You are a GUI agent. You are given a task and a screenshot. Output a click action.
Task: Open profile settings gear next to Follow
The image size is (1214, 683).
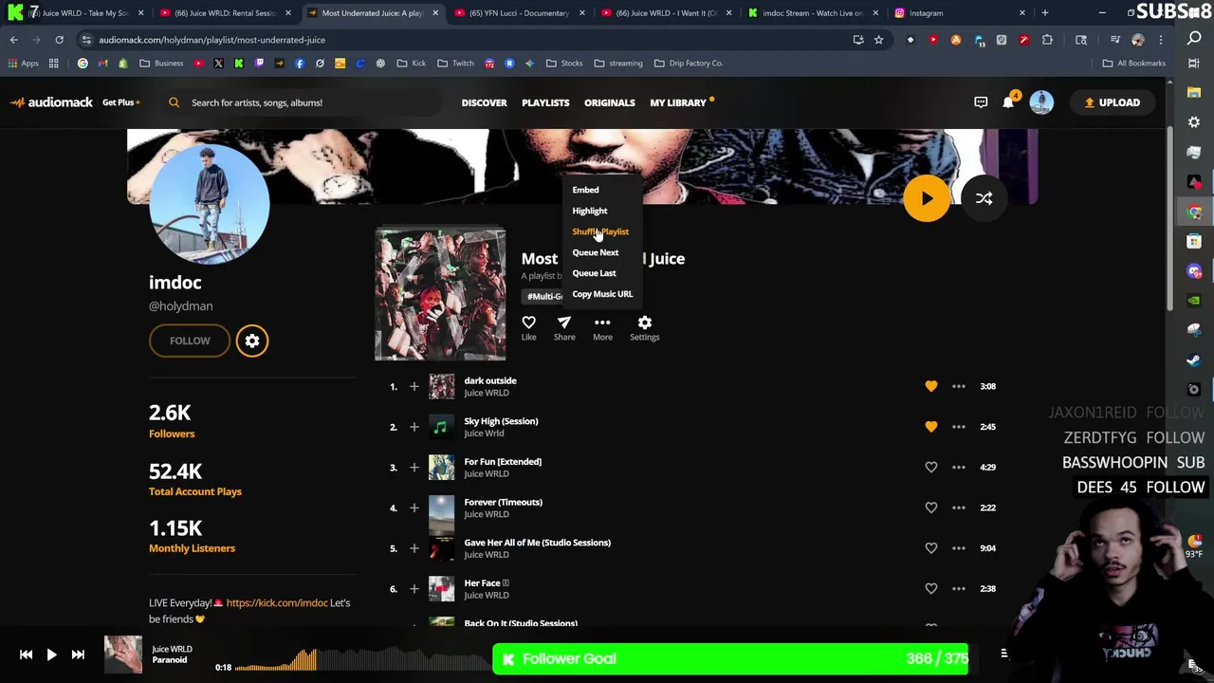pos(252,341)
